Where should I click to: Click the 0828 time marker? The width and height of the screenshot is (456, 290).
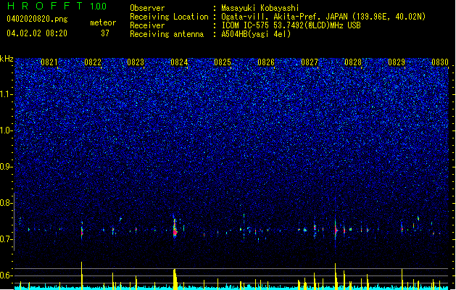tap(353, 62)
